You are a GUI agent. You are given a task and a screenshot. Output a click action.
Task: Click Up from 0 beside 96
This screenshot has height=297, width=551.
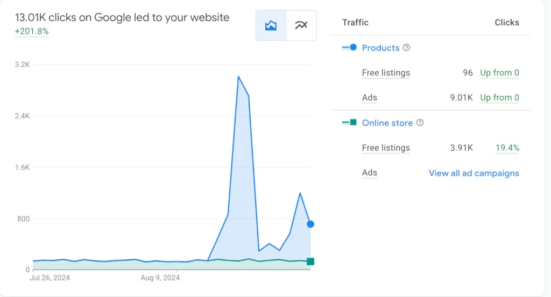(499, 73)
